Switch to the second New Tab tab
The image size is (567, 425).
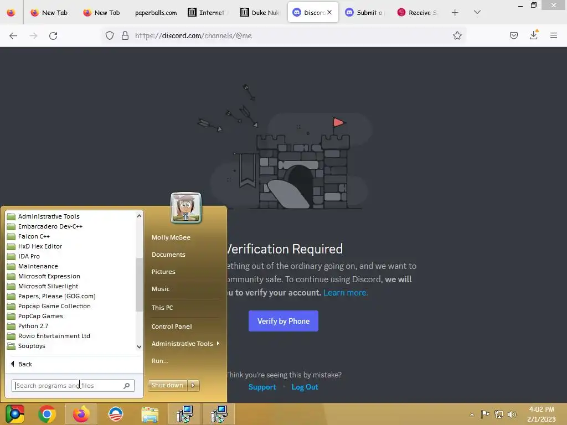(102, 13)
